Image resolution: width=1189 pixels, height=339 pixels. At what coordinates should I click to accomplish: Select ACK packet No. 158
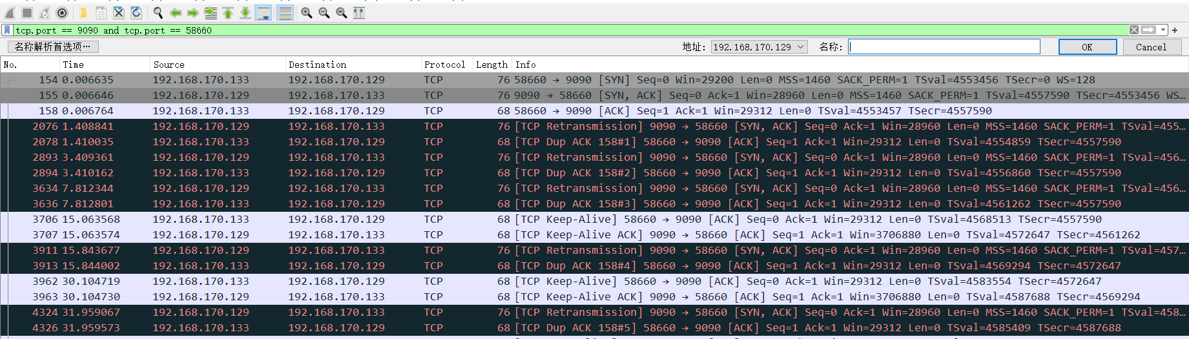point(594,111)
